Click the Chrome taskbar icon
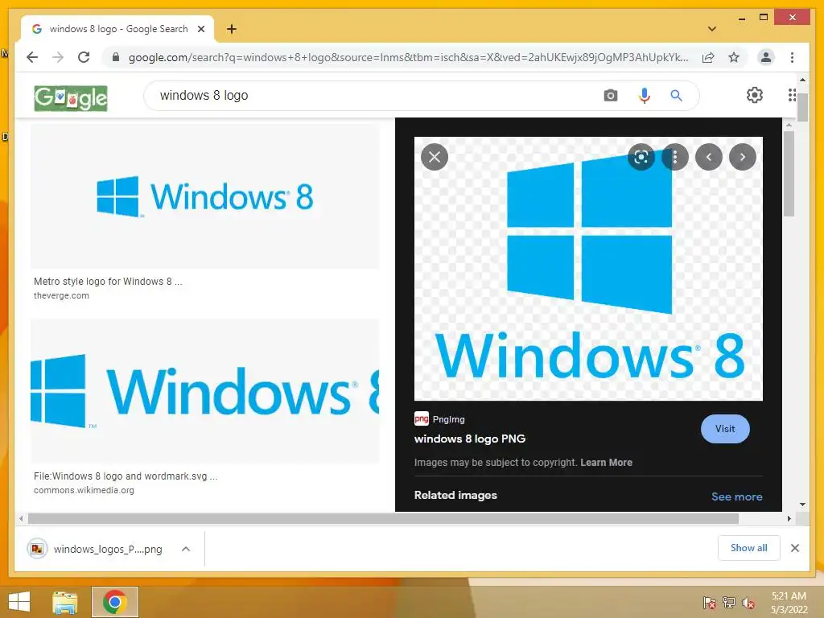The height and width of the screenshot is (618, 824). tap(114, 602)
